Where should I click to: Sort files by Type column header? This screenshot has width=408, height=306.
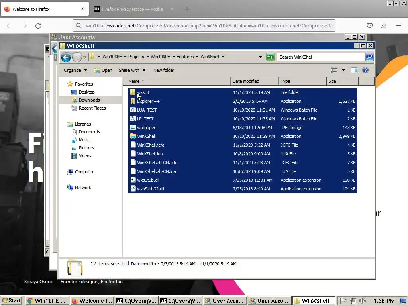click(302, 81)
